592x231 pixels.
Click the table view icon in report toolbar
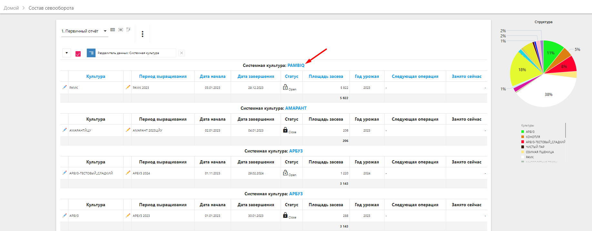[113, 30]
